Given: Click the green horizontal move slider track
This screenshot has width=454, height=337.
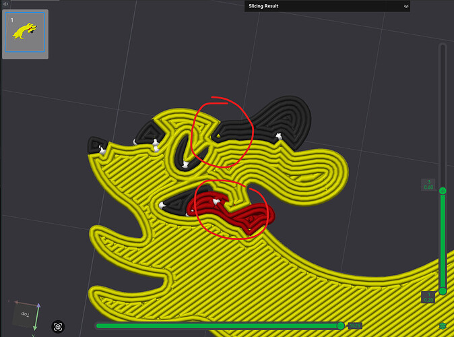Looking at the screenshot, I should tap(217, 326).
